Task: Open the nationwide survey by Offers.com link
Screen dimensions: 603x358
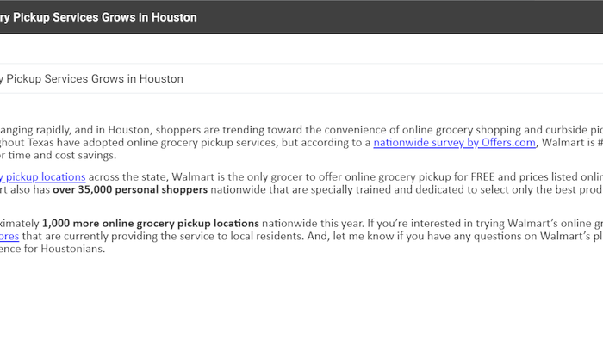Action: [454, 143]
